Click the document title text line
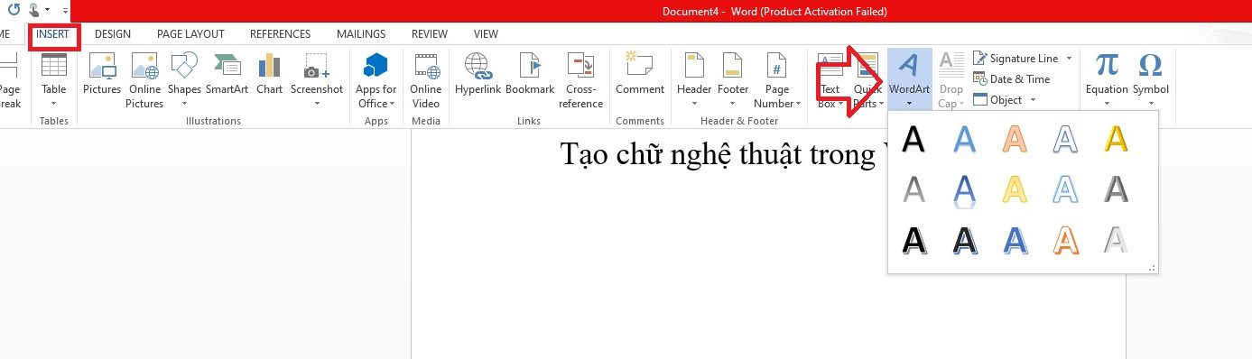The height and width of the screenshot is (359, 1252). (x=724, y=155)
